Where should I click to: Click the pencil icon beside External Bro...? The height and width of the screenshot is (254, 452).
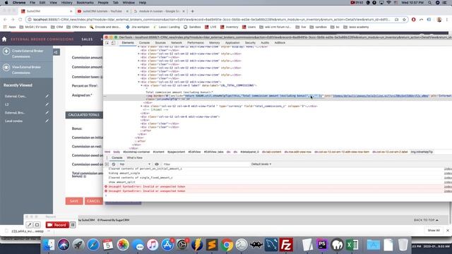tap(47, 113)
